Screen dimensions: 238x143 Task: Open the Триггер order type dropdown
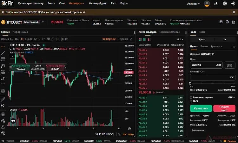click(216, 46)
